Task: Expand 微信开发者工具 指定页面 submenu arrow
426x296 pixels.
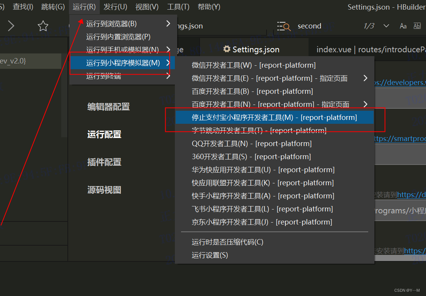Action: (365, 78)
